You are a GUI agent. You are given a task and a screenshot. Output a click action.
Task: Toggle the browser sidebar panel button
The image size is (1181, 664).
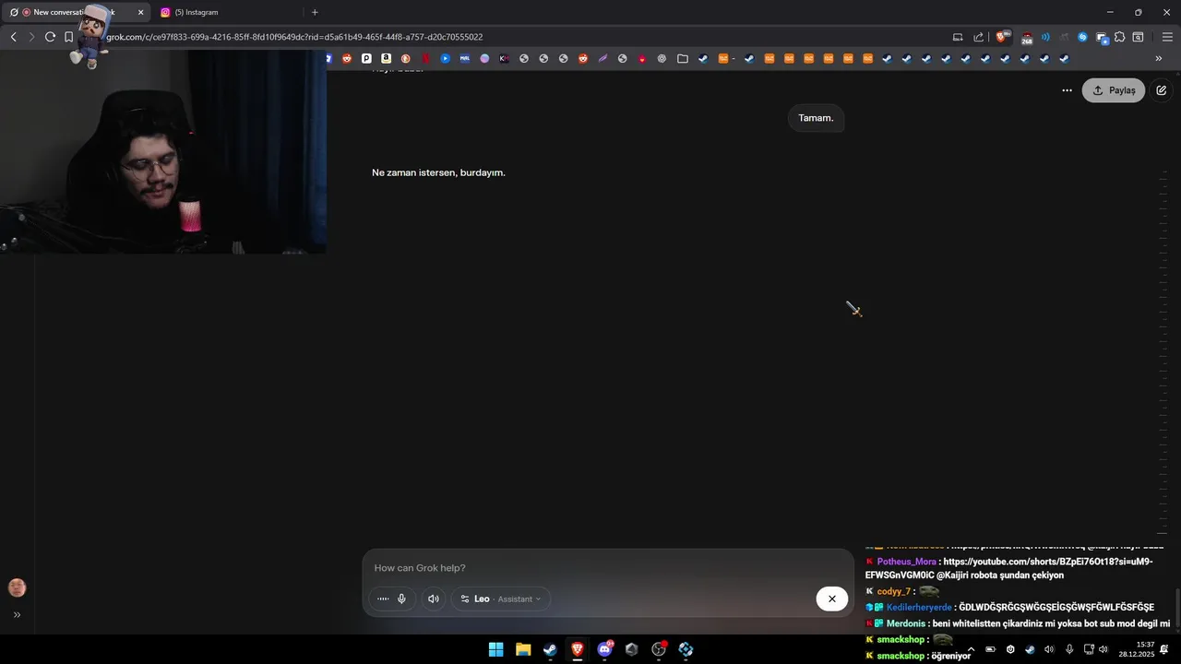[1138, 37]
